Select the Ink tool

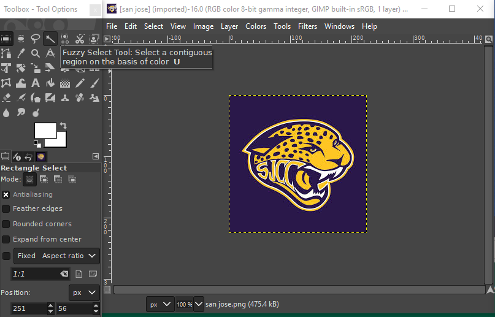pyautogui.click(x=36, y=97)
